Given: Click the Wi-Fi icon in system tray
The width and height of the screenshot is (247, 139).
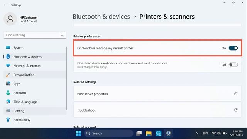Looking at the screenshot, I should point(213,133).
